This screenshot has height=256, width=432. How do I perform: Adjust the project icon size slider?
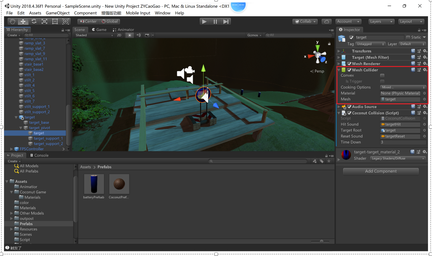point(321,241)
